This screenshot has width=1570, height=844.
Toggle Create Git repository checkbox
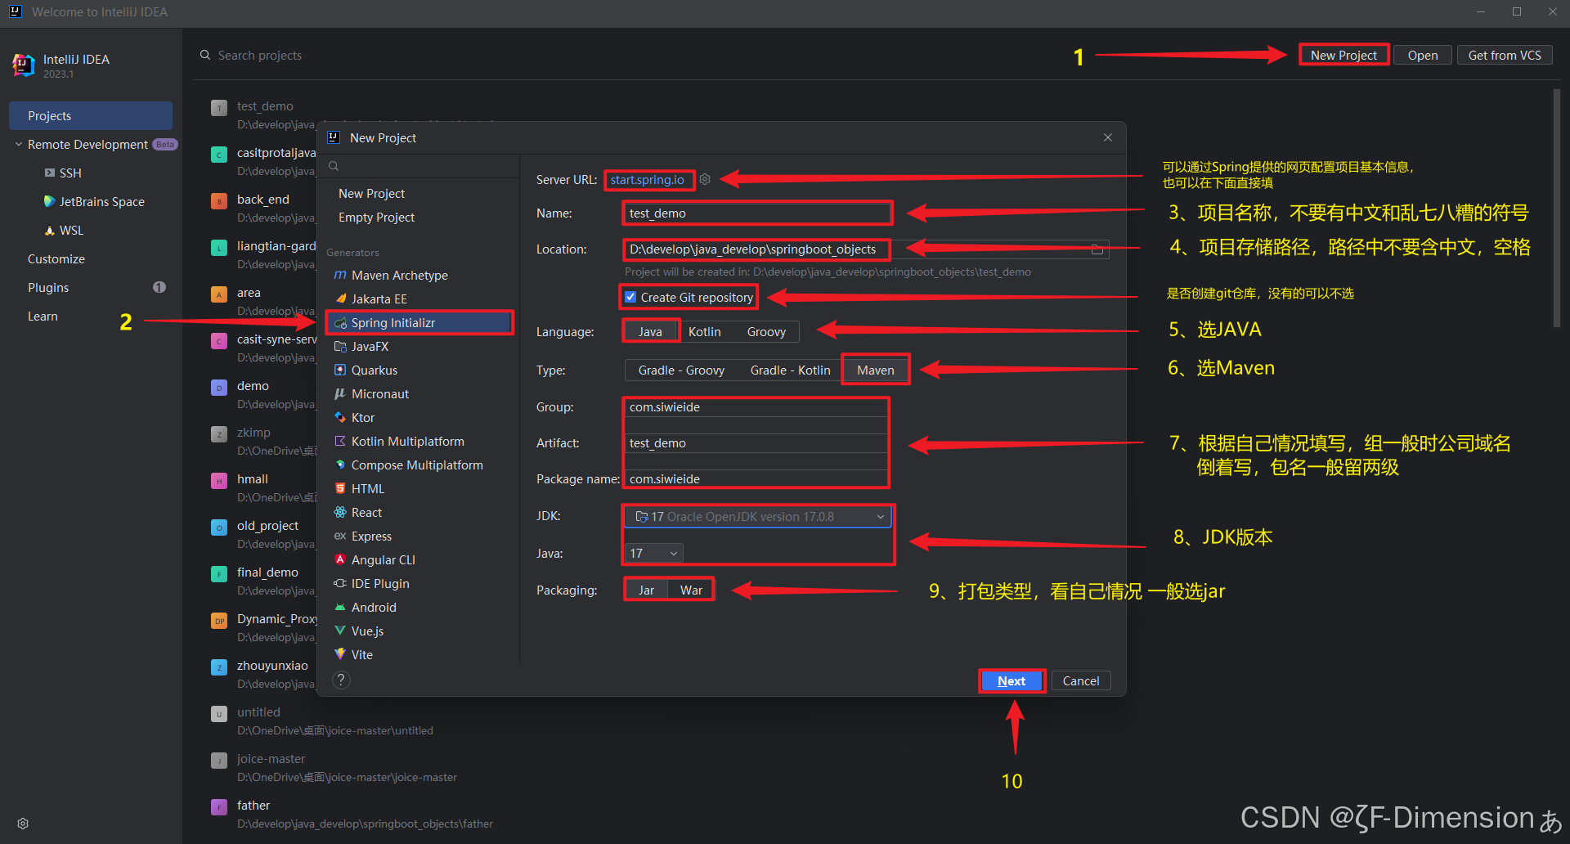coord(630,297)
